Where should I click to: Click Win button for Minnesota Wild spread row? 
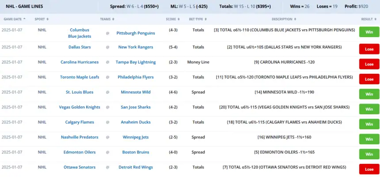click(x=369, y=94)
